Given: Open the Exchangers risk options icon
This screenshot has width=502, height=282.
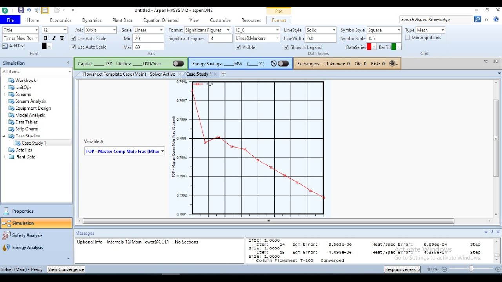Looking at the screenshot, I should [x=393, y=63].
